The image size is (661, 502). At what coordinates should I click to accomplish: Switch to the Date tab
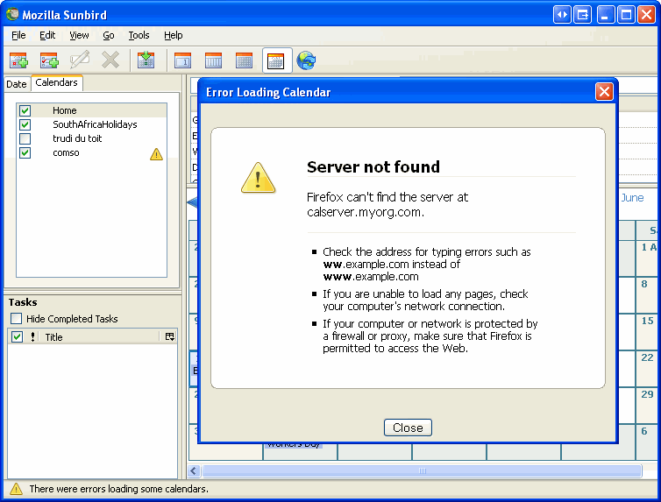(17, 84)
